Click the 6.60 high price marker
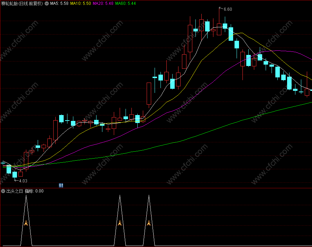 [x=228, y=9]
